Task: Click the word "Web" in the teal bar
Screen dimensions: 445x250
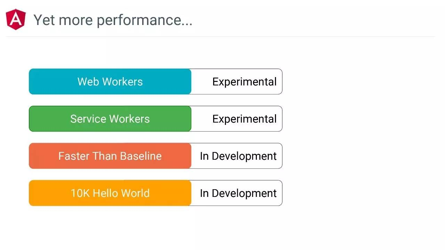Action: pos(88,82)
